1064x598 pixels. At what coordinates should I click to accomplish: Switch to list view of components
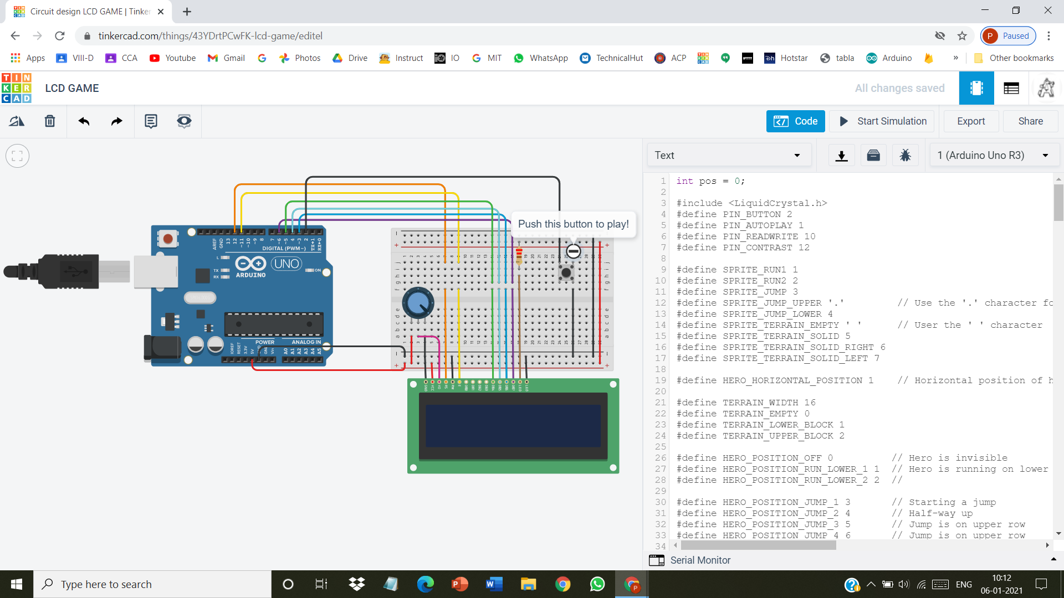1011,87
